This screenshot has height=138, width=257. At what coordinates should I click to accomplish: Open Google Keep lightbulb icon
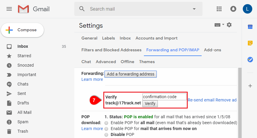(250, 43)
